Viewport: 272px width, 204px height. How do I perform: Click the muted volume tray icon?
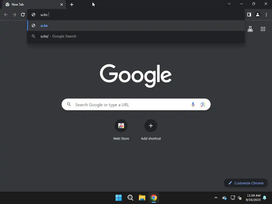click(x=240, y=198)
